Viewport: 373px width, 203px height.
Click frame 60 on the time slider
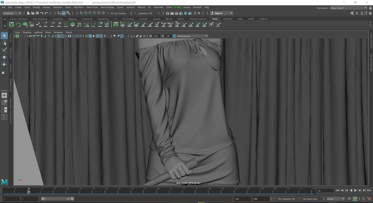click(x=158, y=190)
